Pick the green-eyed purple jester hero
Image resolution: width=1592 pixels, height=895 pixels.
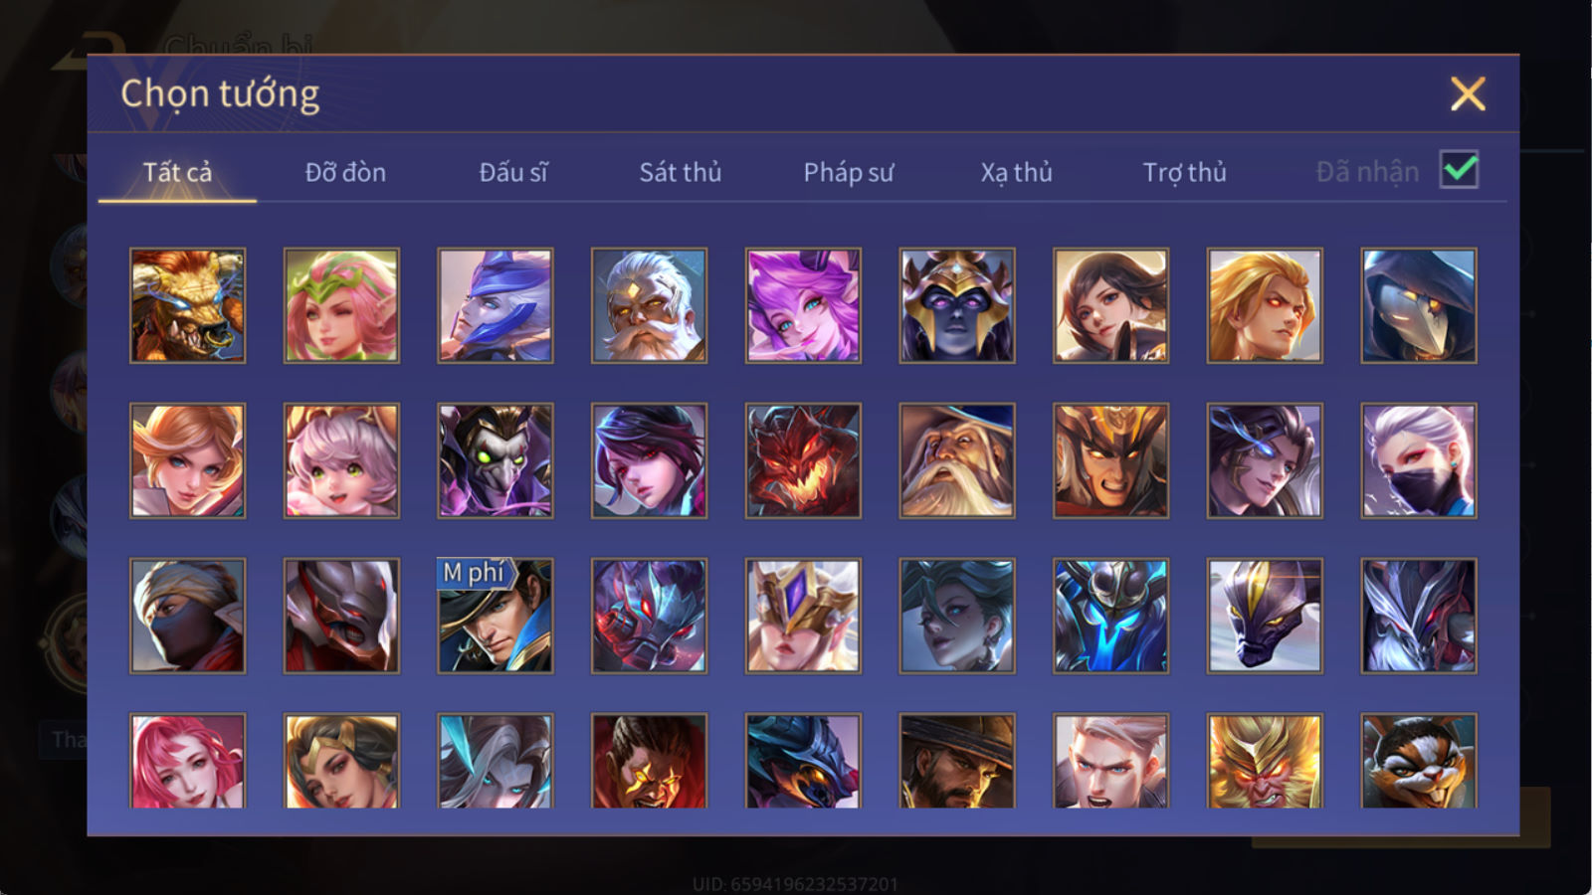(496, 460)
